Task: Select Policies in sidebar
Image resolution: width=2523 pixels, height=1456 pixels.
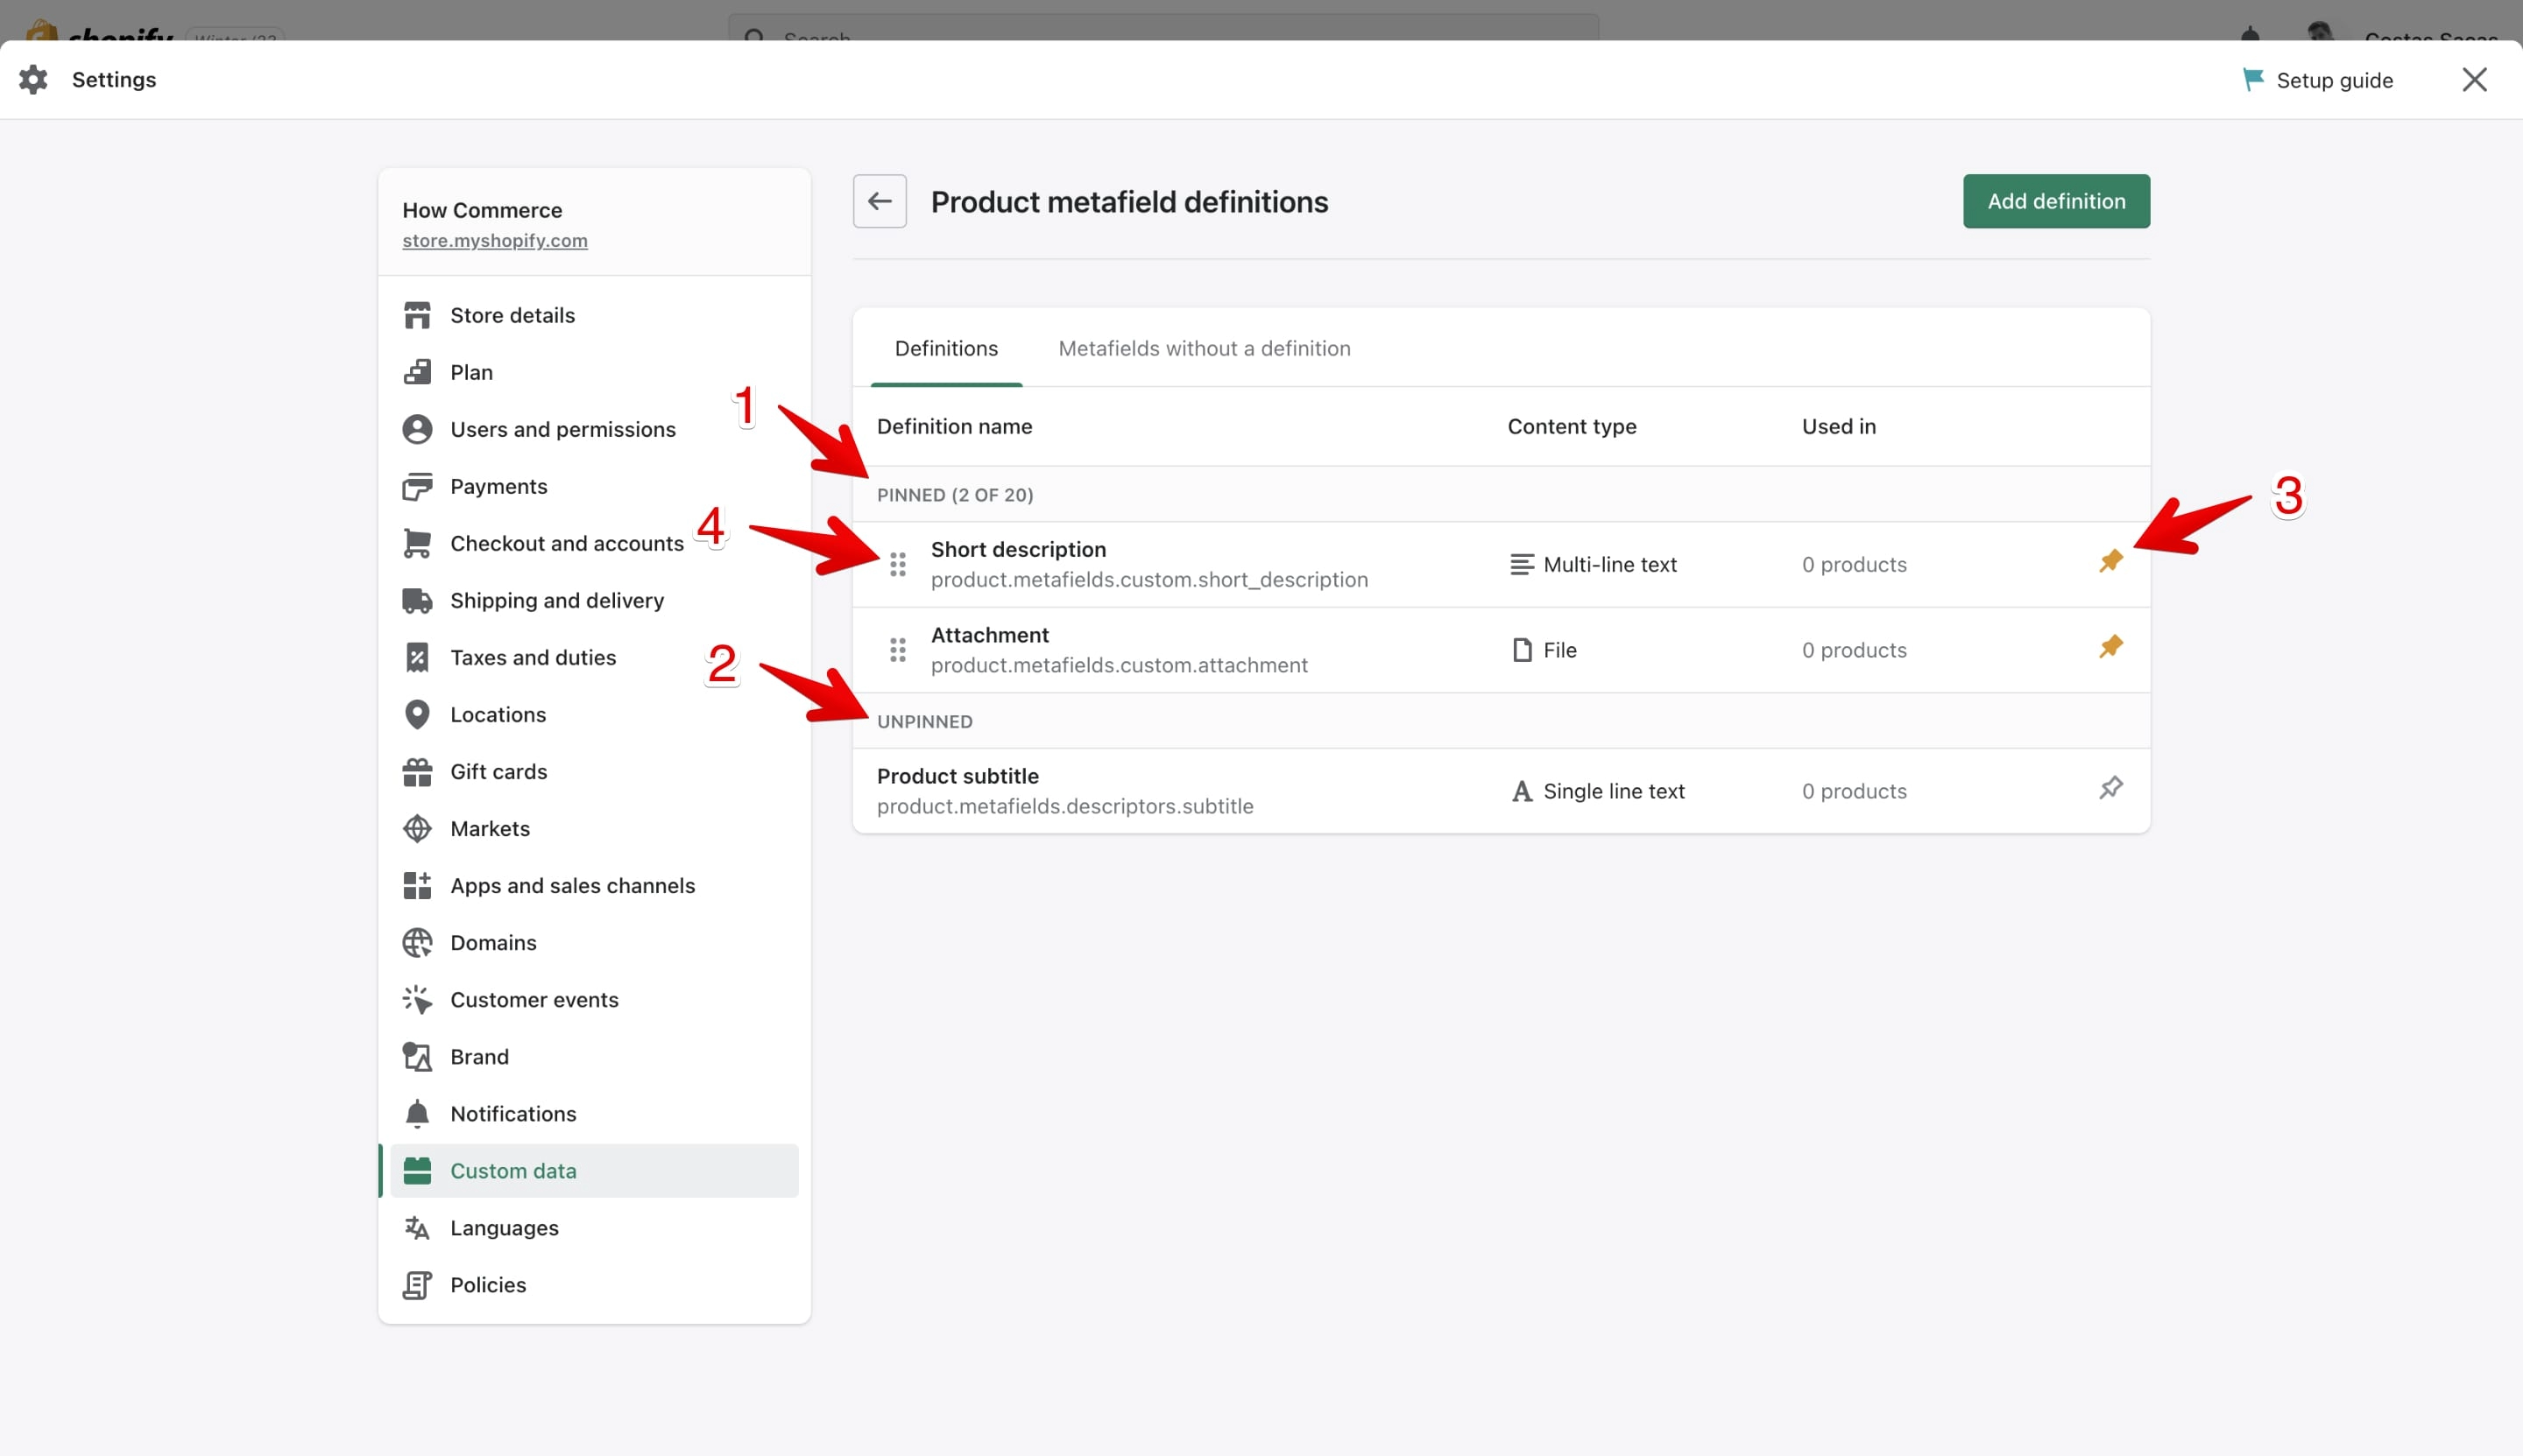Action: 594,1284
